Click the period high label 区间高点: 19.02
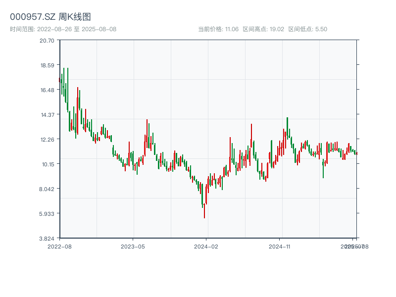 pyautogui.click(x=263, y=29)
